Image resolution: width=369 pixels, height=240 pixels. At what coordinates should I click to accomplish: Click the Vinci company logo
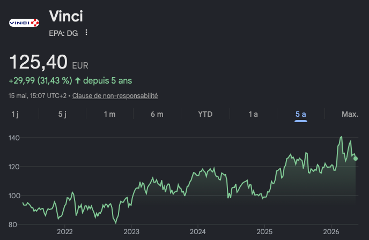24,23
